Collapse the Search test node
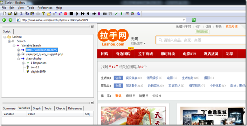The image size is (247, 126). pos(9,41)
